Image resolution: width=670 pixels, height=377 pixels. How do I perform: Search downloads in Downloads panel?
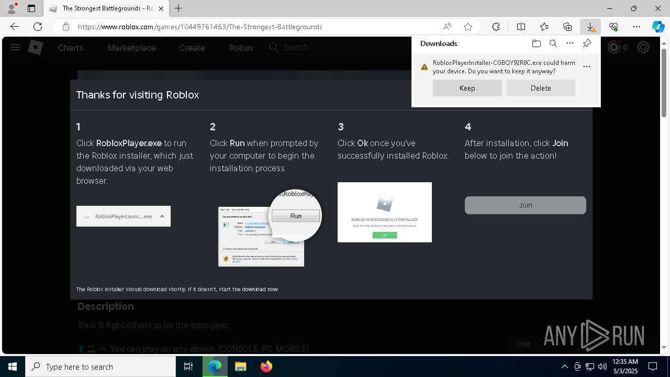[553, 43]
